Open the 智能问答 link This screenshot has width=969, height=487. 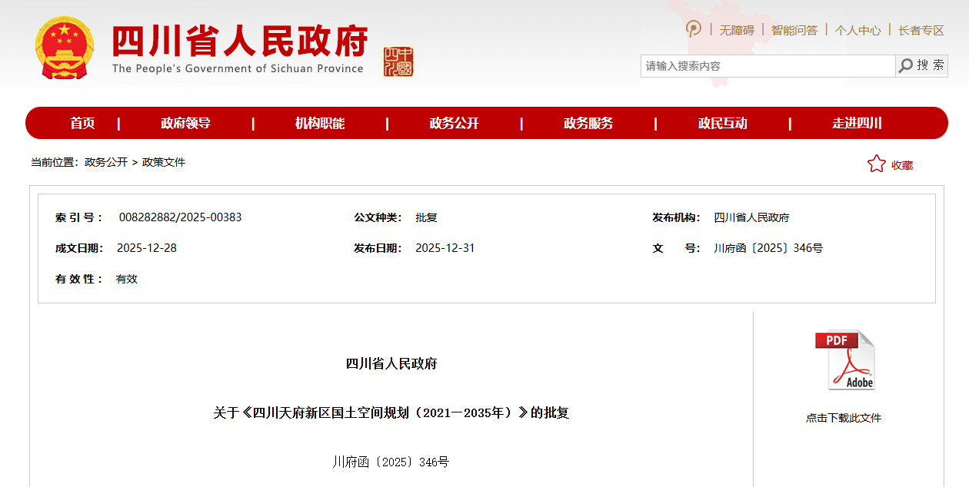794,30
